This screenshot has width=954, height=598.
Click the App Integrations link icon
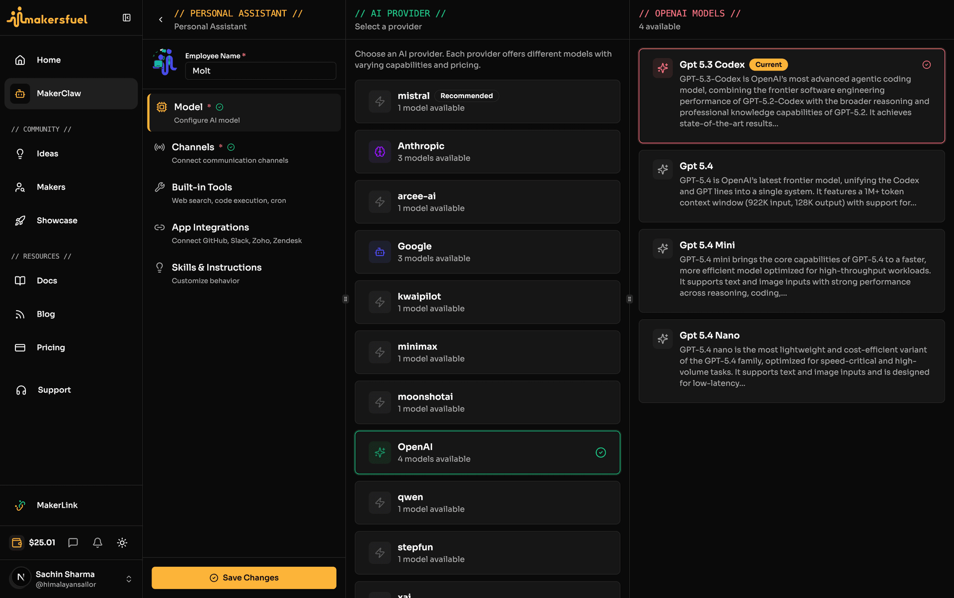coord(159,227)
